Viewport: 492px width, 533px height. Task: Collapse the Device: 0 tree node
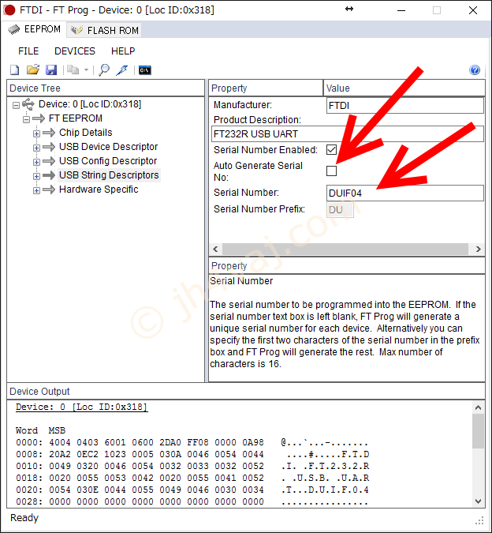(x=16, y=105)
